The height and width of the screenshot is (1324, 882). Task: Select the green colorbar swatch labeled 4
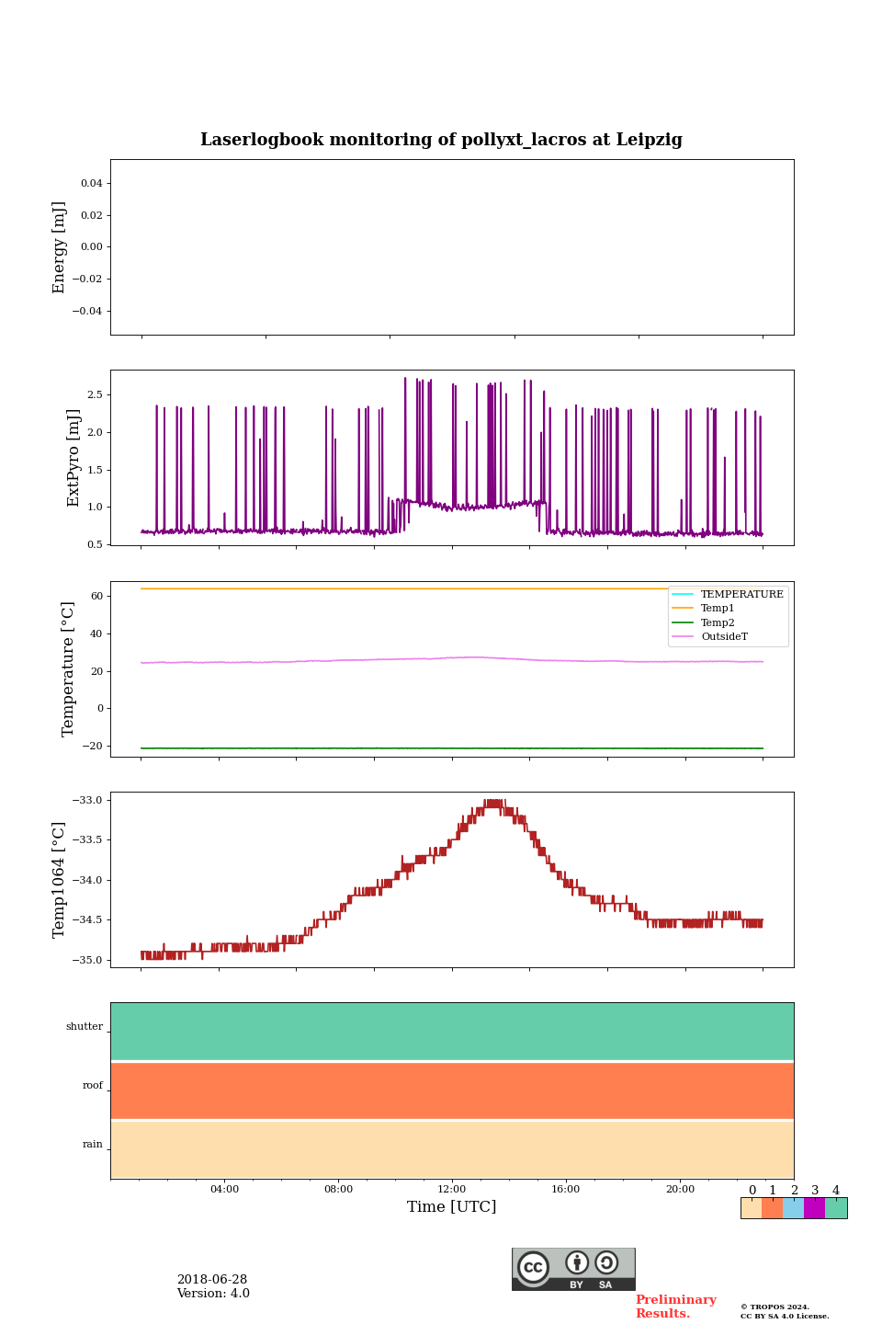click(x=836, y=1208)
